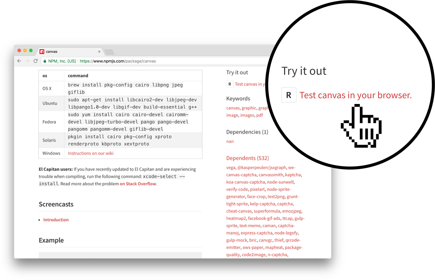
Task: Open the 'cheat-canvas' dependent link
Action: (239, 211)
